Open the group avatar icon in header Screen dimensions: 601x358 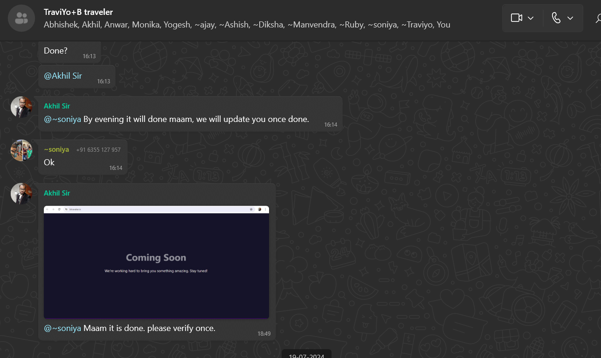click(x=21, y=18)
